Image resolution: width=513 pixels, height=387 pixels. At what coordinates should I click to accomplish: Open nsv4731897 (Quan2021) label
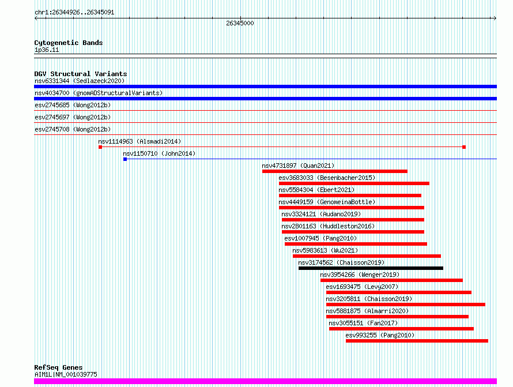298,166
